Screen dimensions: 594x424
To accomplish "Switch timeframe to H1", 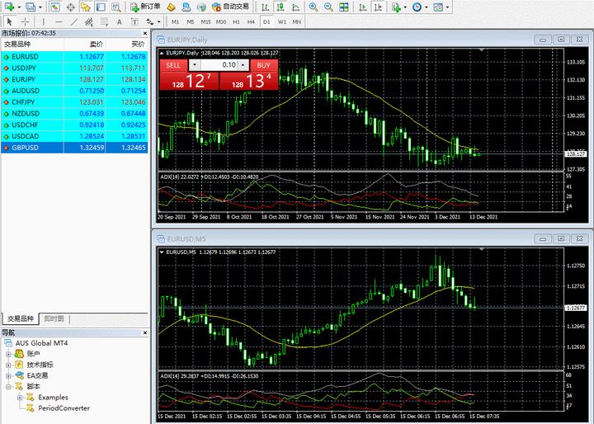I will pyautogui.click(x=237, y=22).
